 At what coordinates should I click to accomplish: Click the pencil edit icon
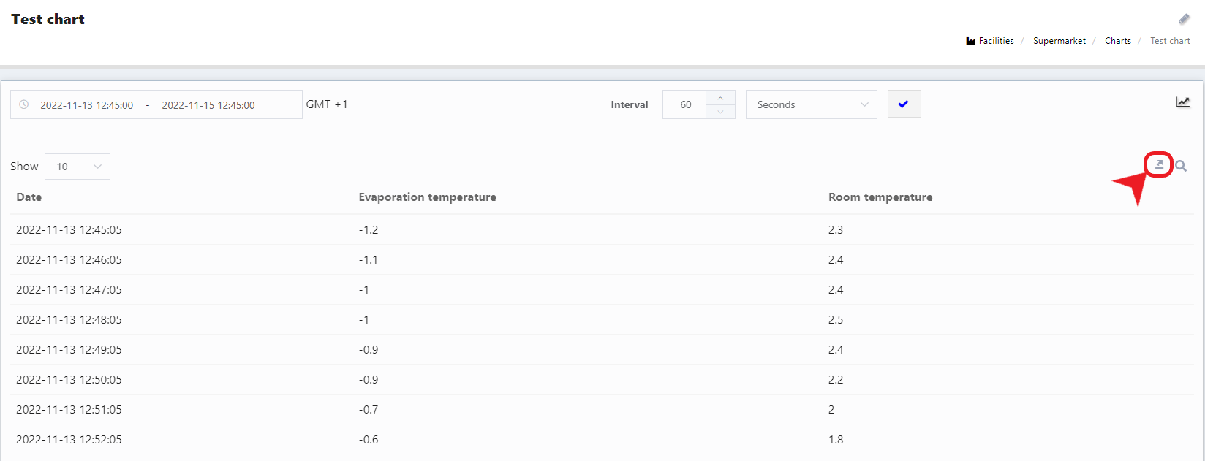point(1184,19)
